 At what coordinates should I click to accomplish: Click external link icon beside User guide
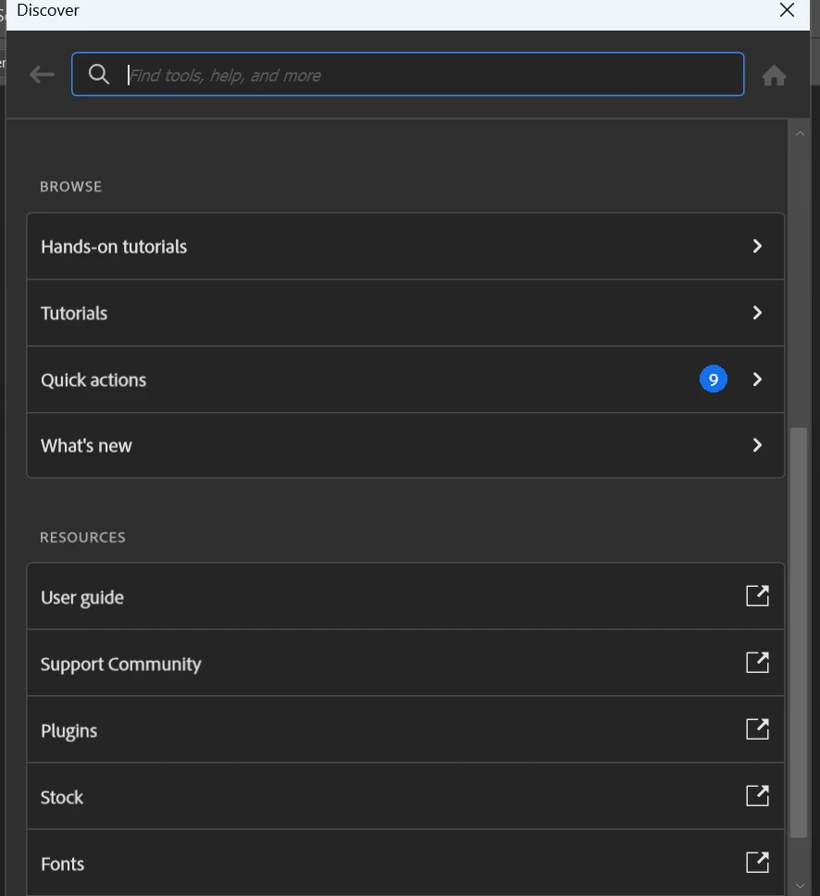pos(757,596)
